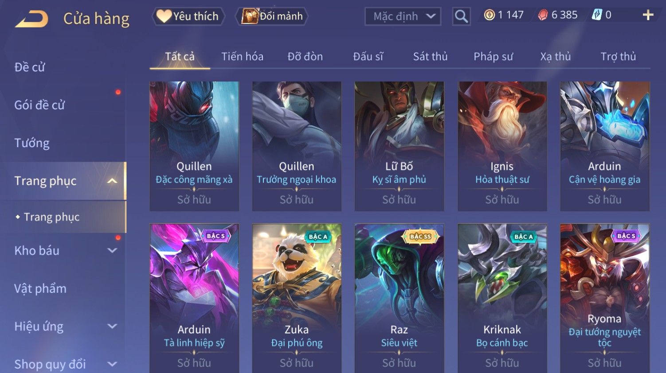Tap the red ruby currency icon
This screenshot has height=373, width=666.
[x=543, y=15]
